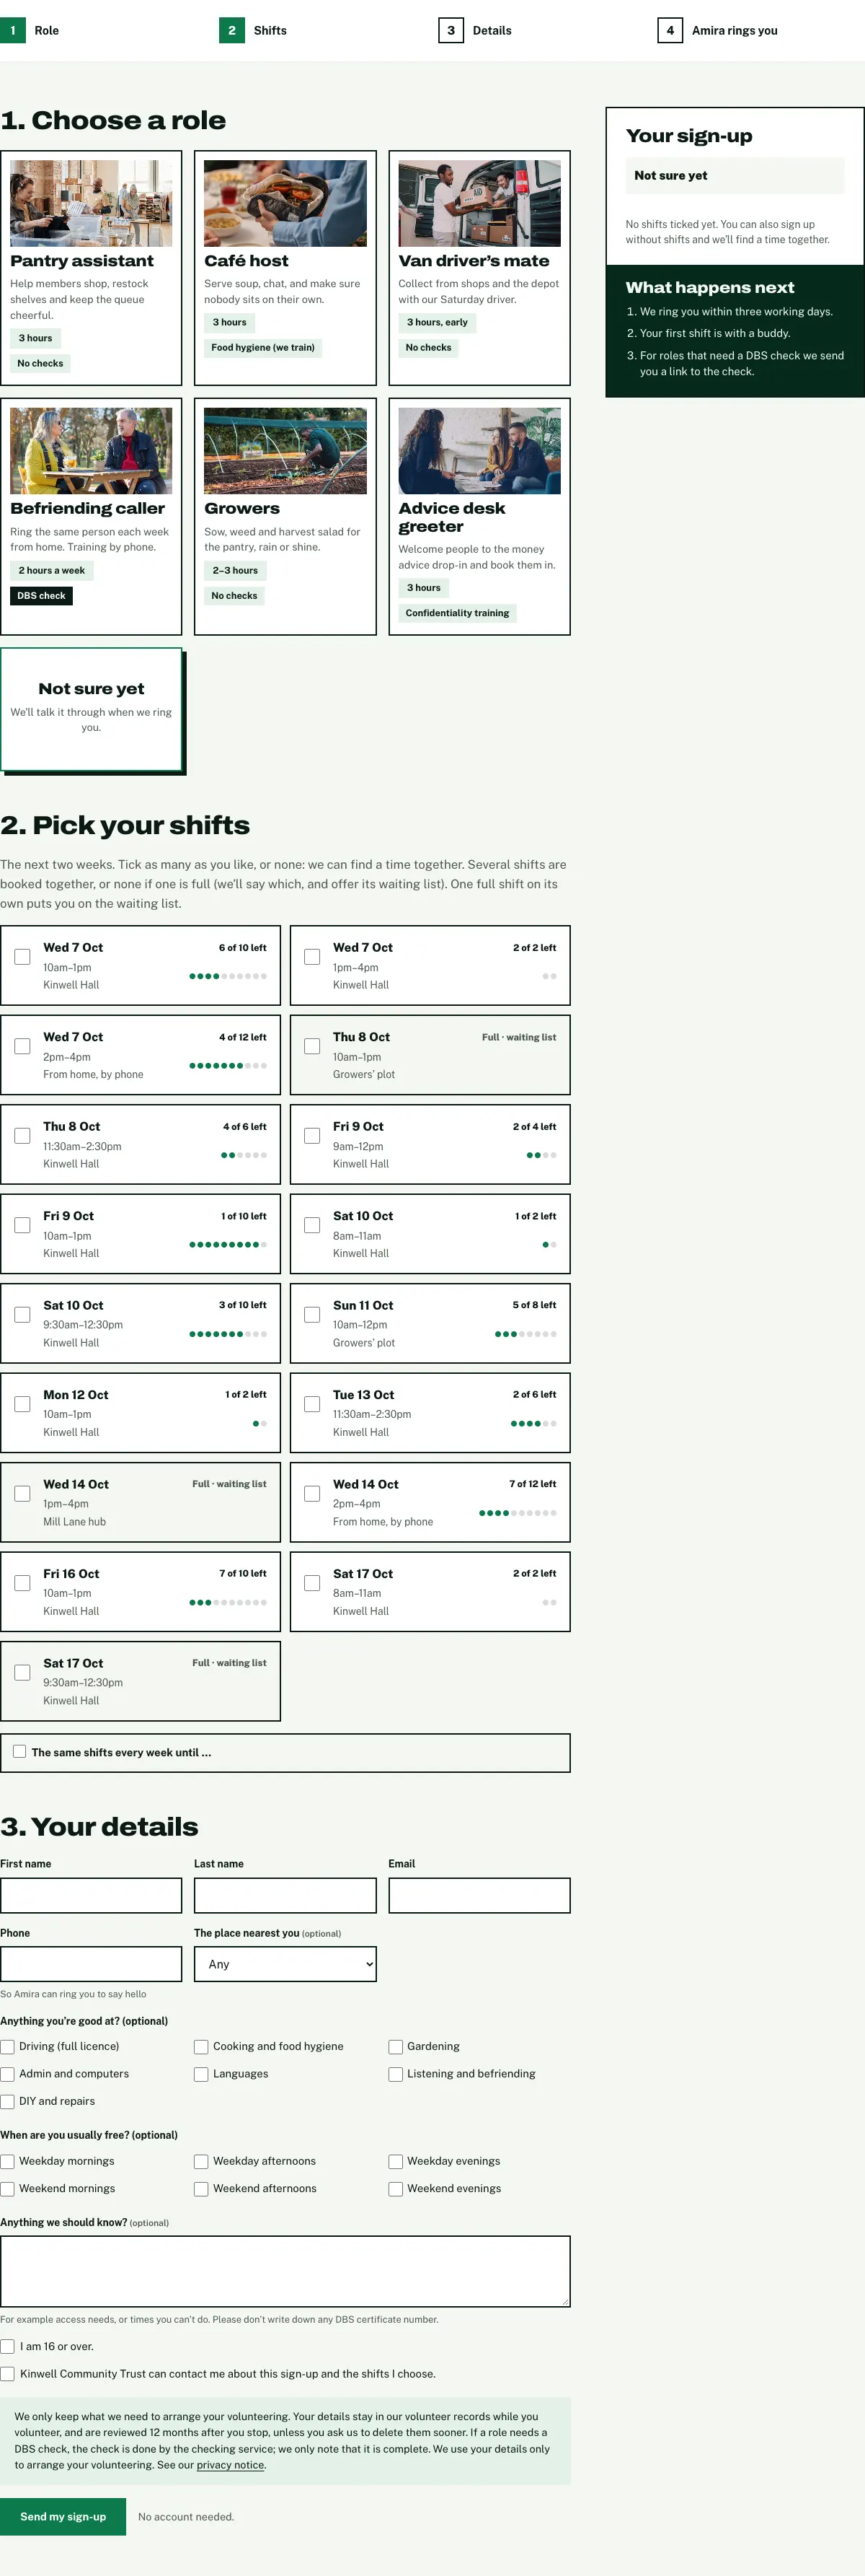The image size is (865, 2576).
Task: Join Wed 14 Oct Mill Lane hub waiting list
Action: (22, 1494)
